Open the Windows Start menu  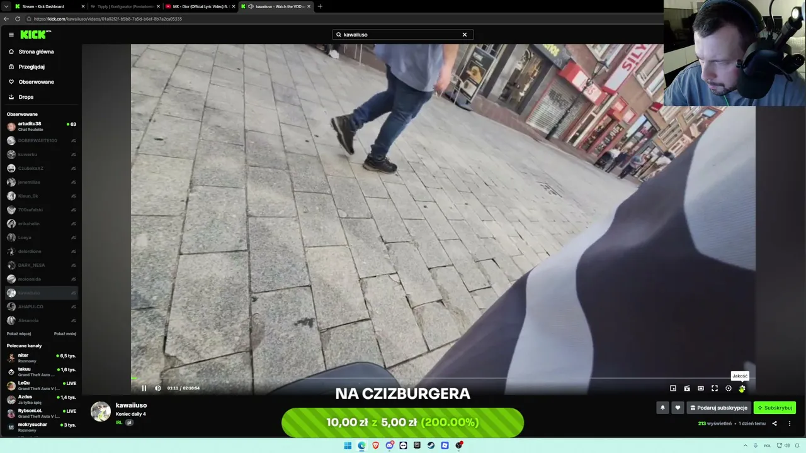point(348,445)
